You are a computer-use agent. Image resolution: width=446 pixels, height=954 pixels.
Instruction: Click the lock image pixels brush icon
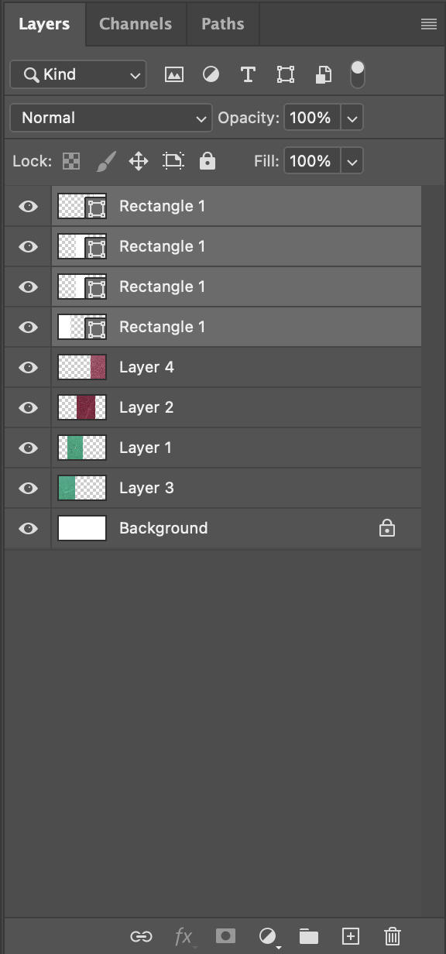click(x=105, y=161)
